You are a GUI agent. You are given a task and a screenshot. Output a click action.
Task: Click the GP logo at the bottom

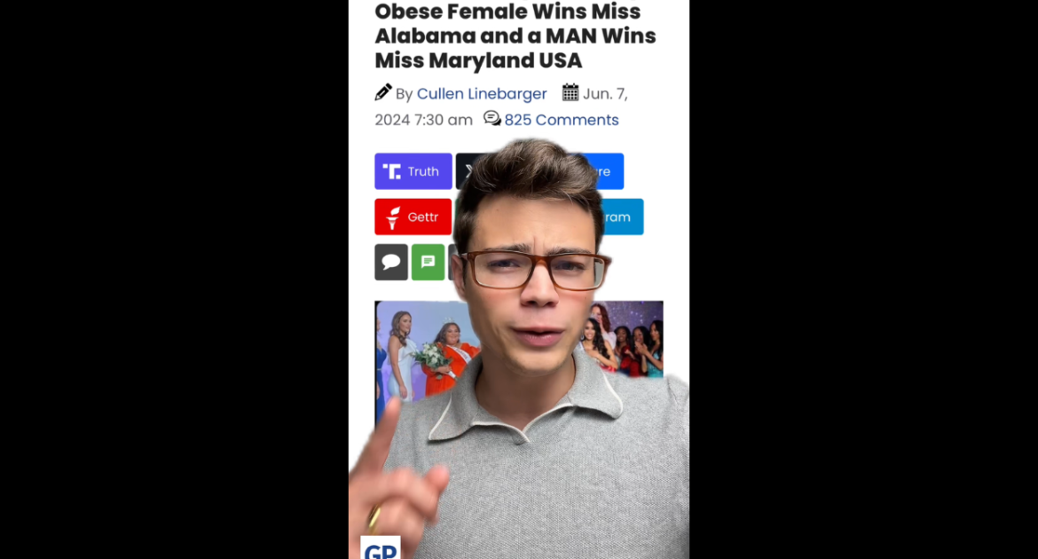click(x=381, y=548)
